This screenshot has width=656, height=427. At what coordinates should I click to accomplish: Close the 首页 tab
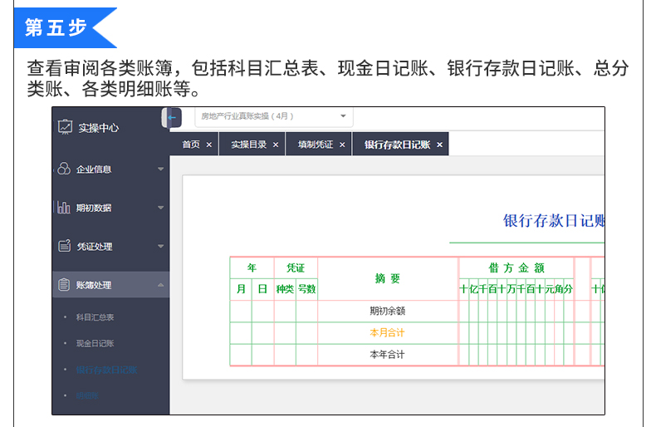[209, 145]
